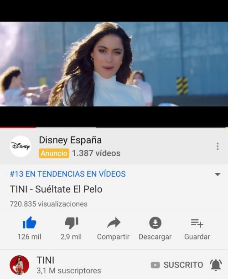Image resolution: width=228 pixels, height=279 pixels.
Task: Click the TINI channel name
Action: 46,260
